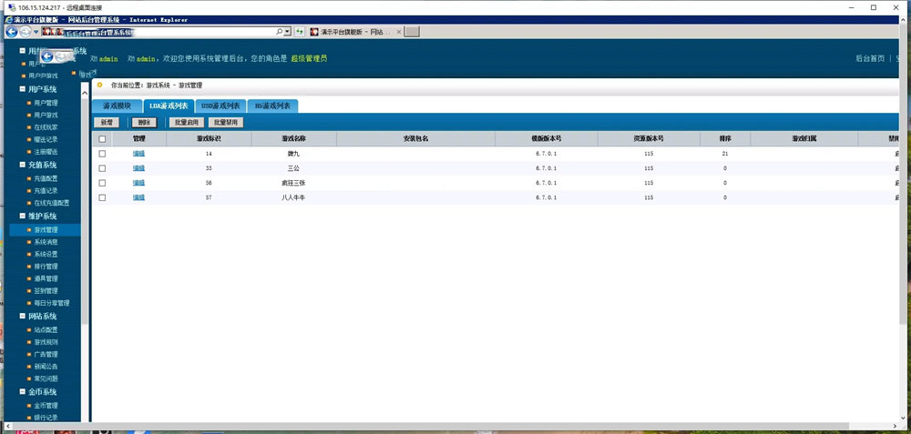The height and width of the screenshot is (434, 911).
Task: Click the horizontal scrollbar at page bottom
Action: (x=455, y=426)
